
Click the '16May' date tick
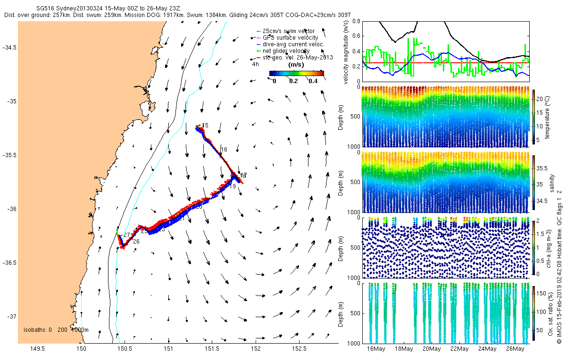[376, 349]
